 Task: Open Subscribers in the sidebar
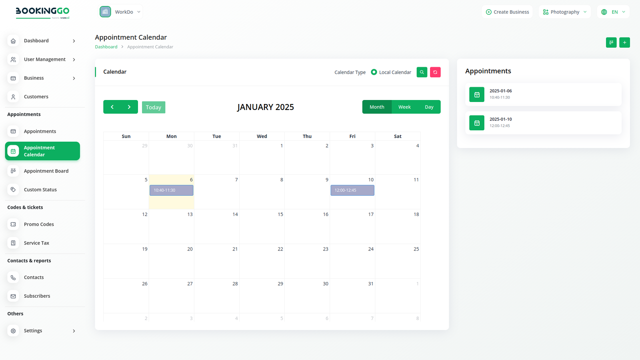coord(37,296)
